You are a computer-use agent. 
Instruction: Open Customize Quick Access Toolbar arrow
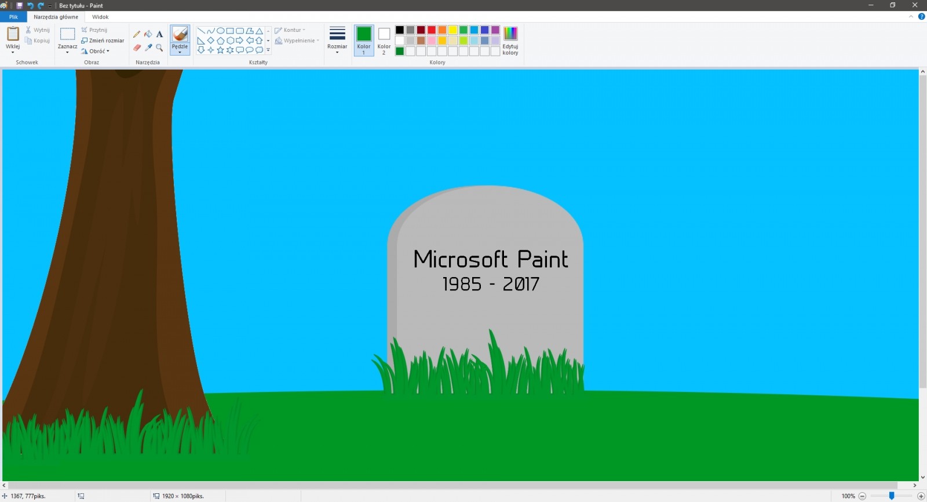[x=50, y=6]
